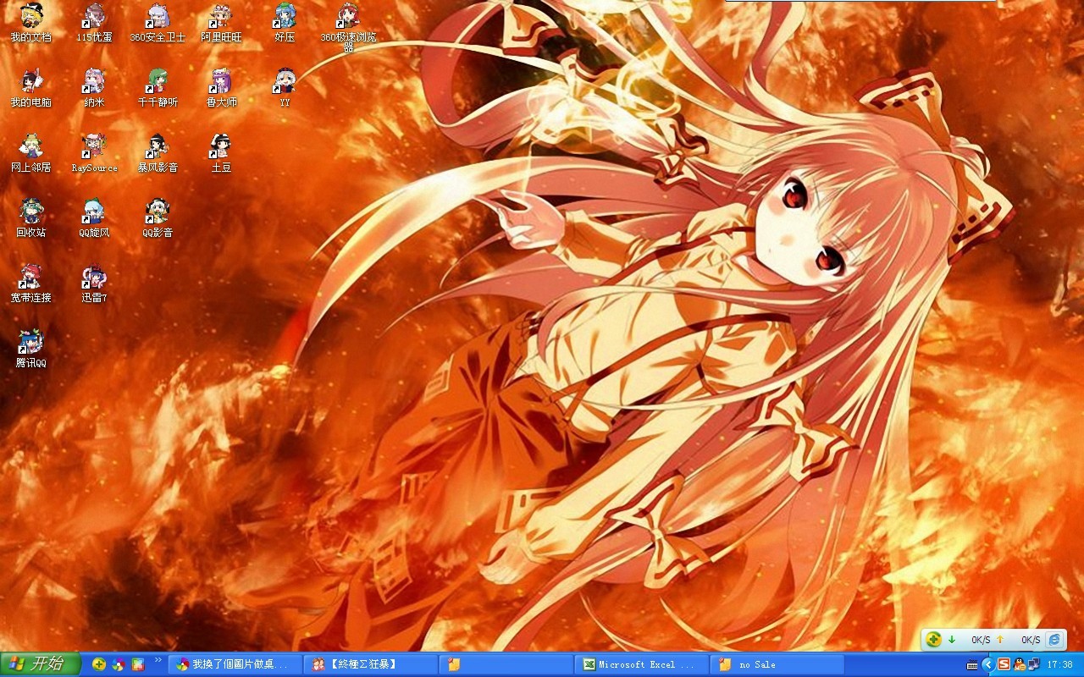Click the 鲁大师 desktop shortcut

(x=221, y=83)
